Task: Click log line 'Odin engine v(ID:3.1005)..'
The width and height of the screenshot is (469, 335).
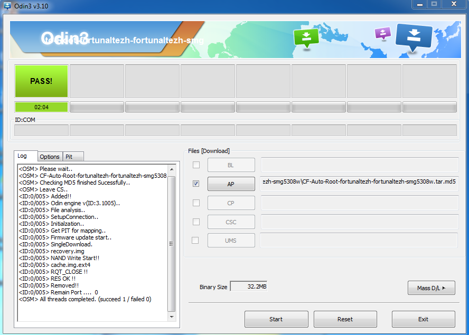Action: (69, 203)
